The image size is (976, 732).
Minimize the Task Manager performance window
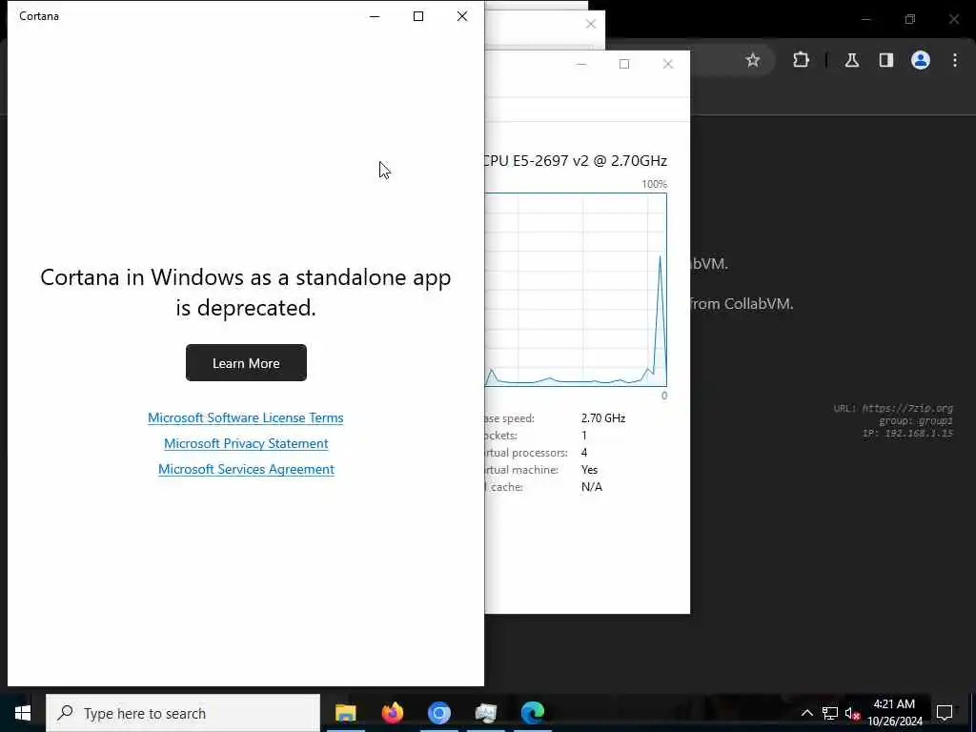pyautogui.click(x=581, y=64)
